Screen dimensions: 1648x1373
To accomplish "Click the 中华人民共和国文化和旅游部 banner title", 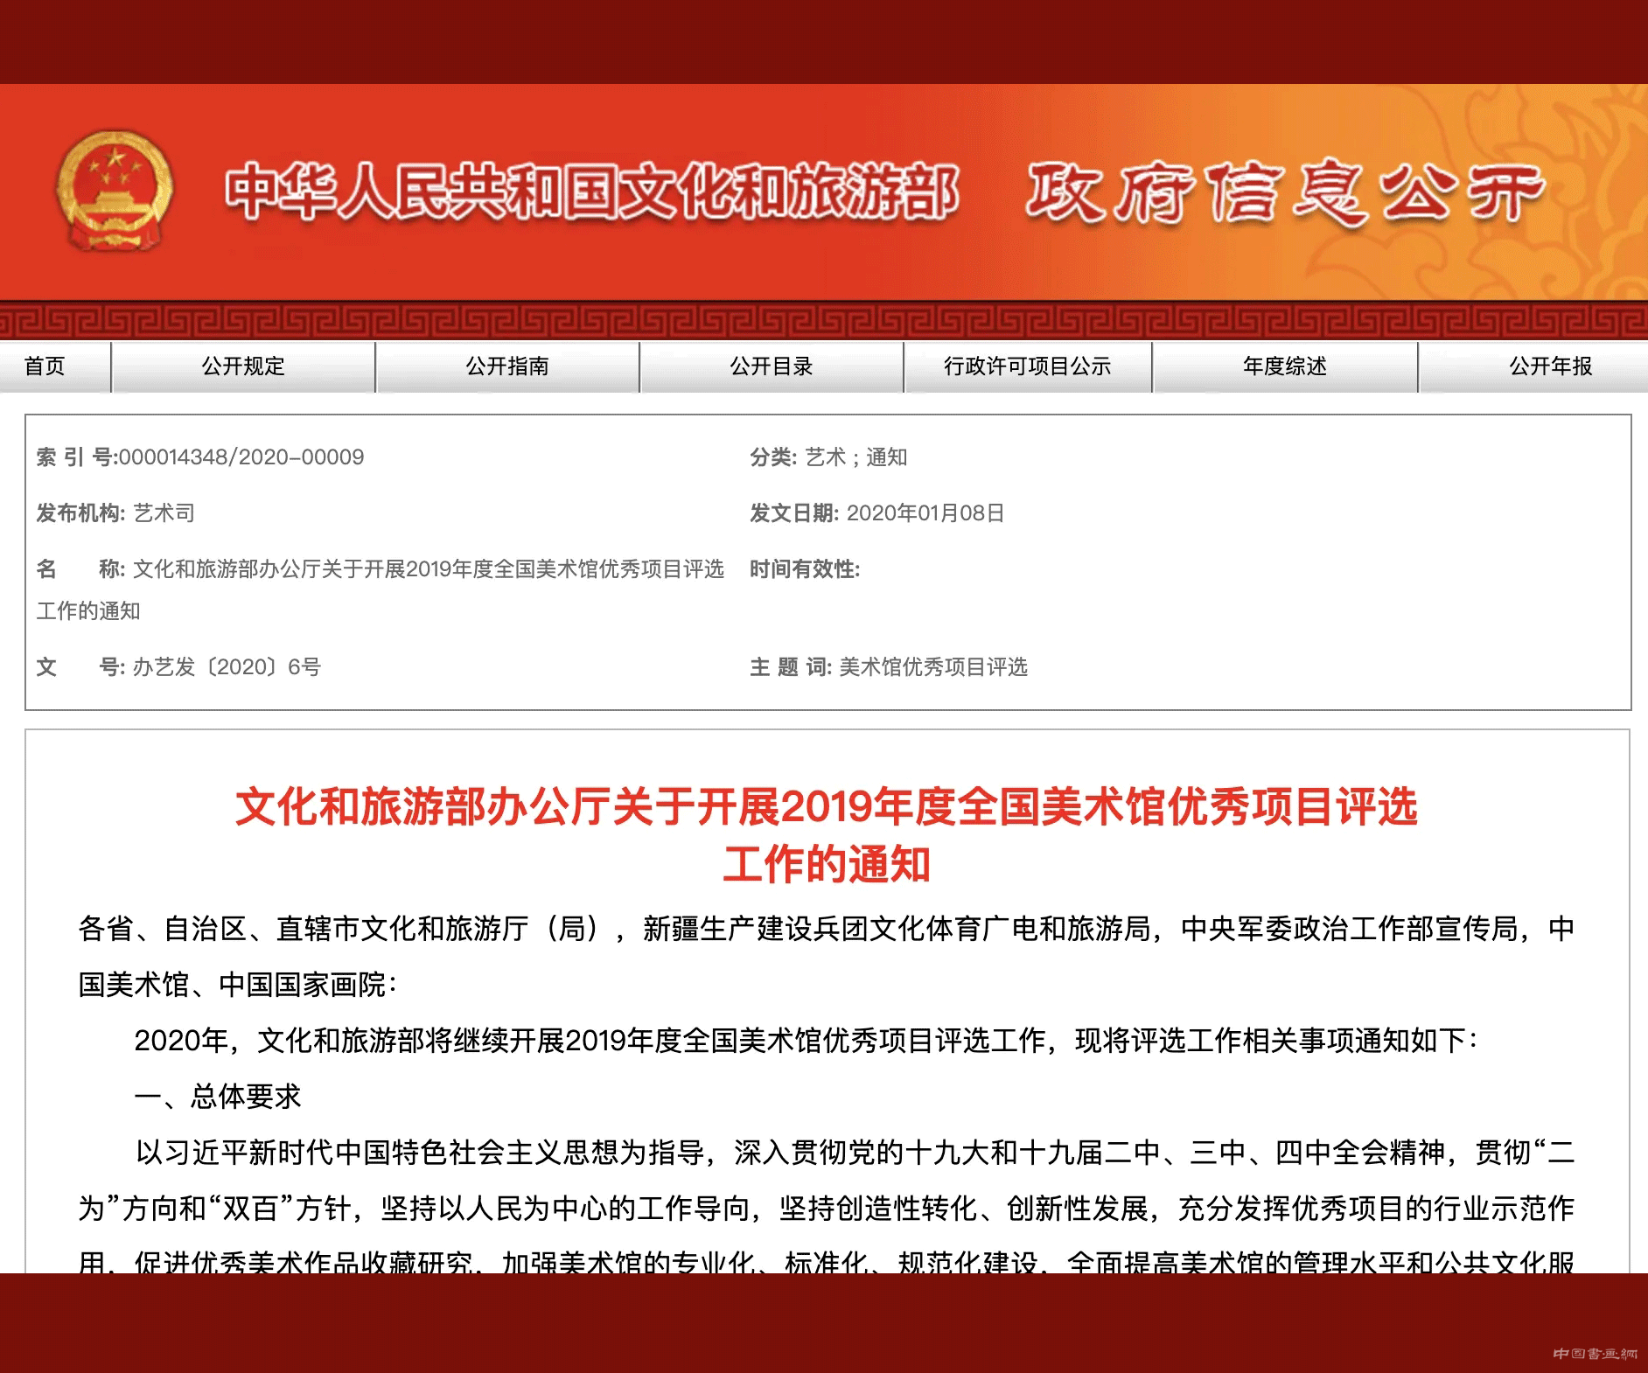I will (x=592, y=192).
